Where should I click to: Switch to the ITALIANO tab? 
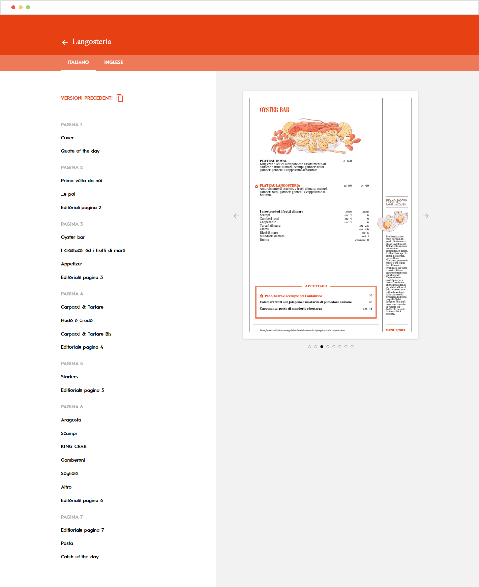click(78, 62)
